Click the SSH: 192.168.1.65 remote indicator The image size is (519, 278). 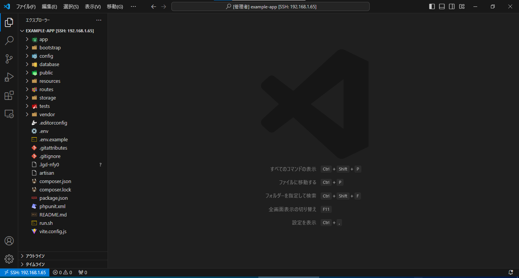25,272
